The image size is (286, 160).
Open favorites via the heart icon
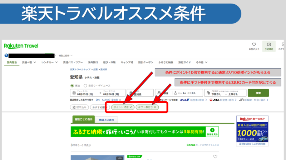254,44
